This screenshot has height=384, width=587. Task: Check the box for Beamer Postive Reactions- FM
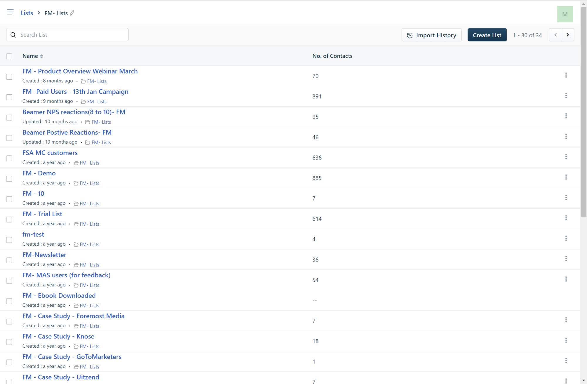pos(9,138)
